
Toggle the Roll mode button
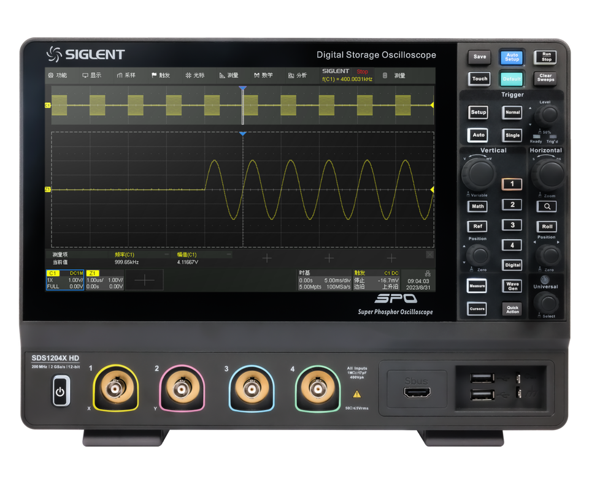[547, 227]
